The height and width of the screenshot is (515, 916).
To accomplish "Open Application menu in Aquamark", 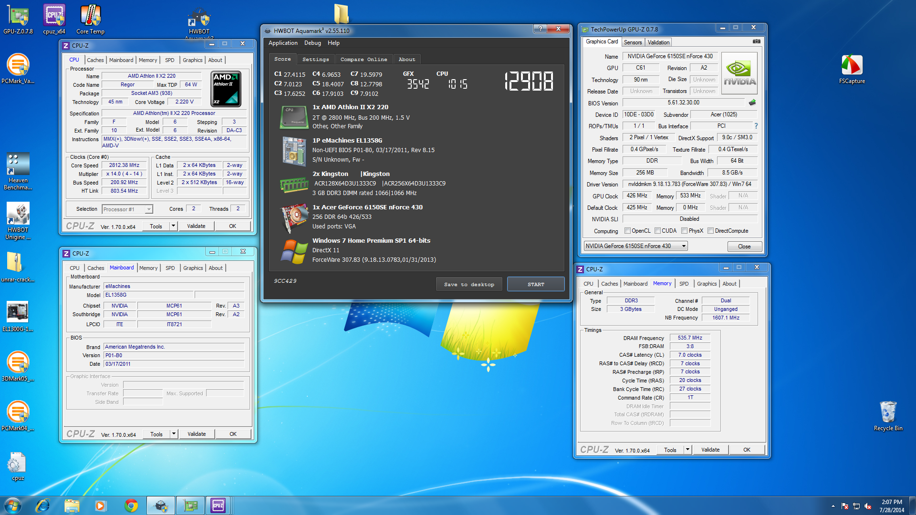I will [x=283, y=43].
